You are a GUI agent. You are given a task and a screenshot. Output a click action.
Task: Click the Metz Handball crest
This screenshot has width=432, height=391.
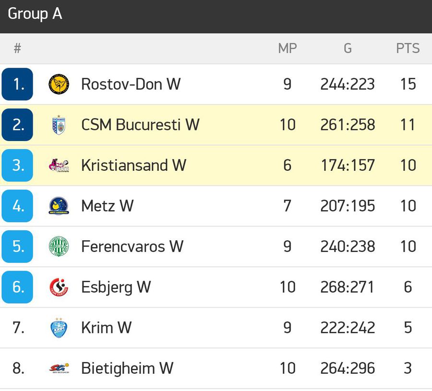point(59,206)
